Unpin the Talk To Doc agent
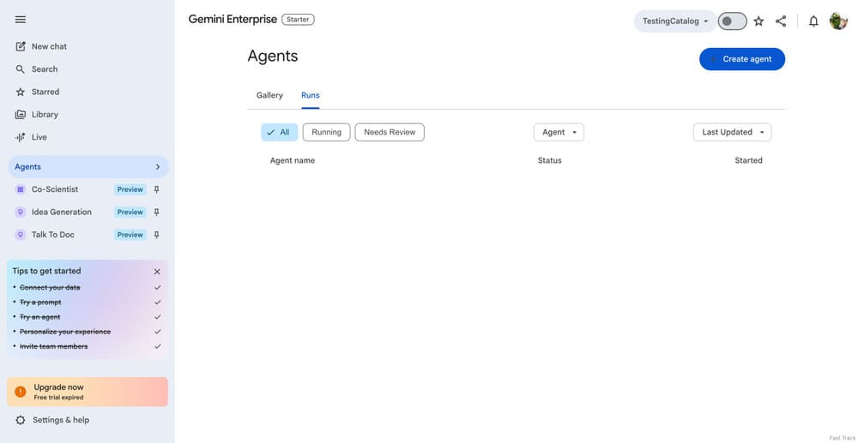858x443 pixels. tap(156, 235)
